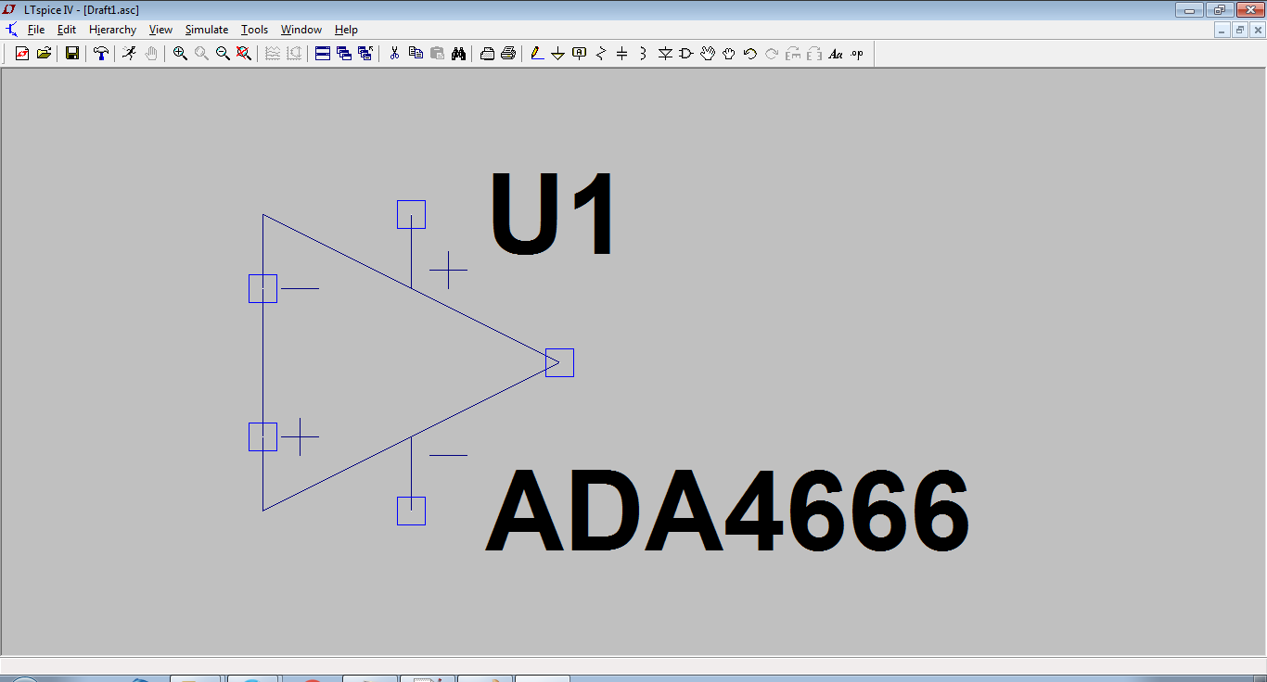Select the Drag closed-hand tool
Viewport: 1267px width, 682px height.
[729, 54]
